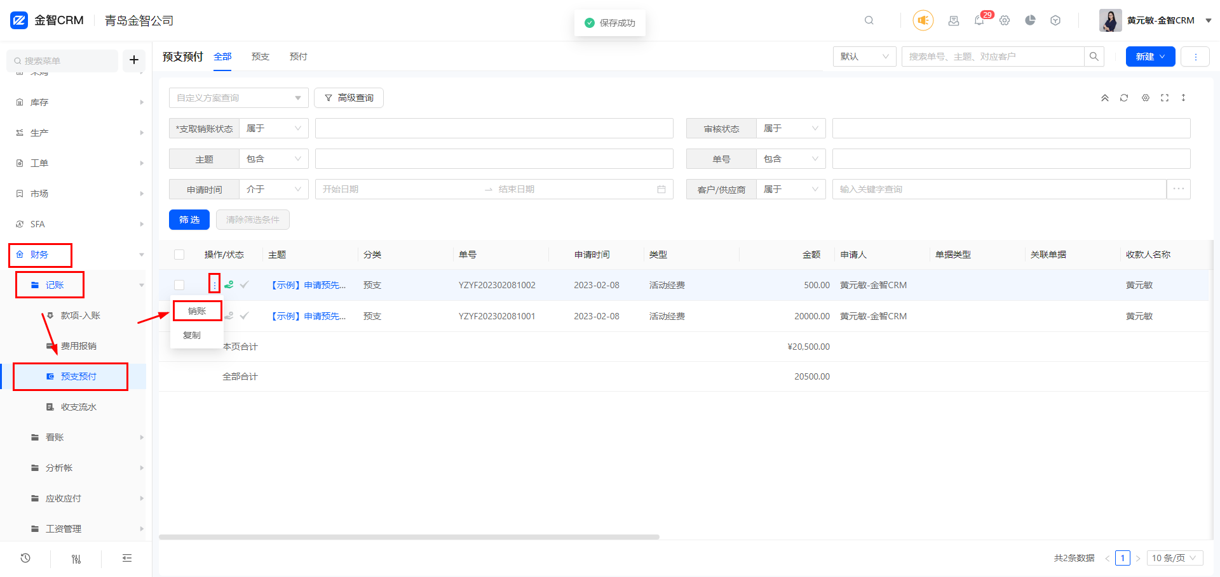
Task: Open three-dot action menu for row YZYF202302081002
Action: 215,285
